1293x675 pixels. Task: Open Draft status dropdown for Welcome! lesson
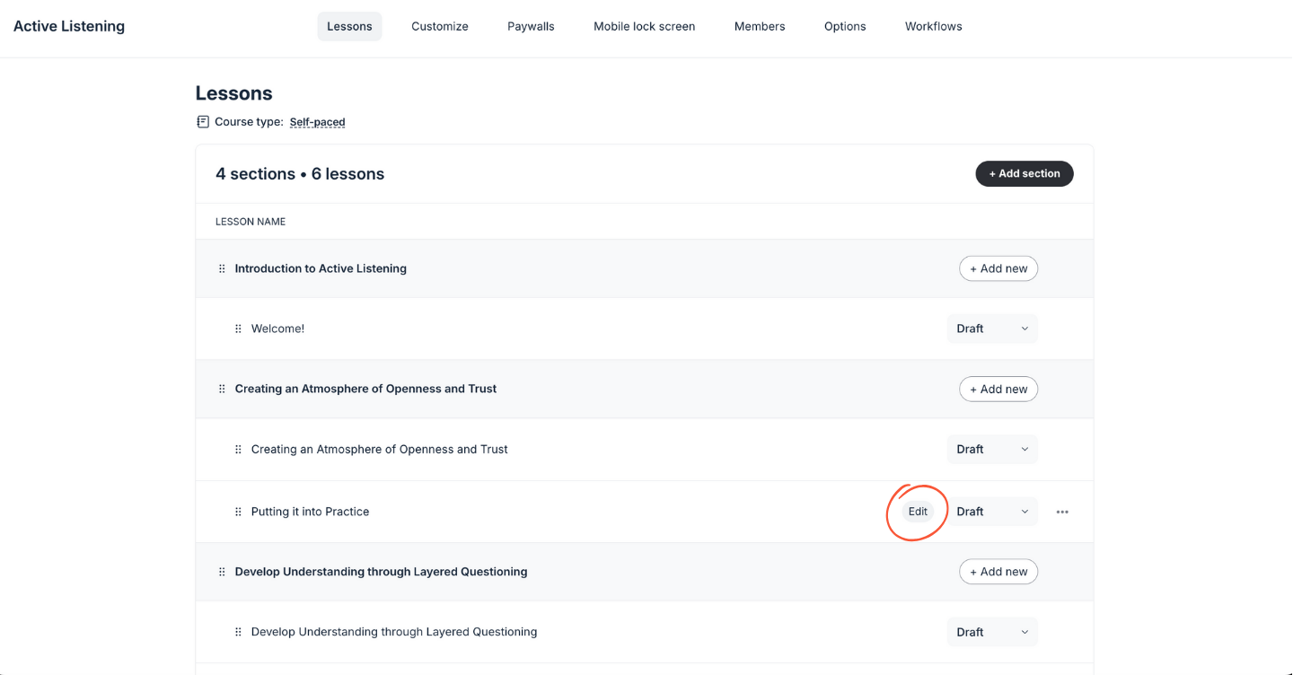click(x=992, y=329)
